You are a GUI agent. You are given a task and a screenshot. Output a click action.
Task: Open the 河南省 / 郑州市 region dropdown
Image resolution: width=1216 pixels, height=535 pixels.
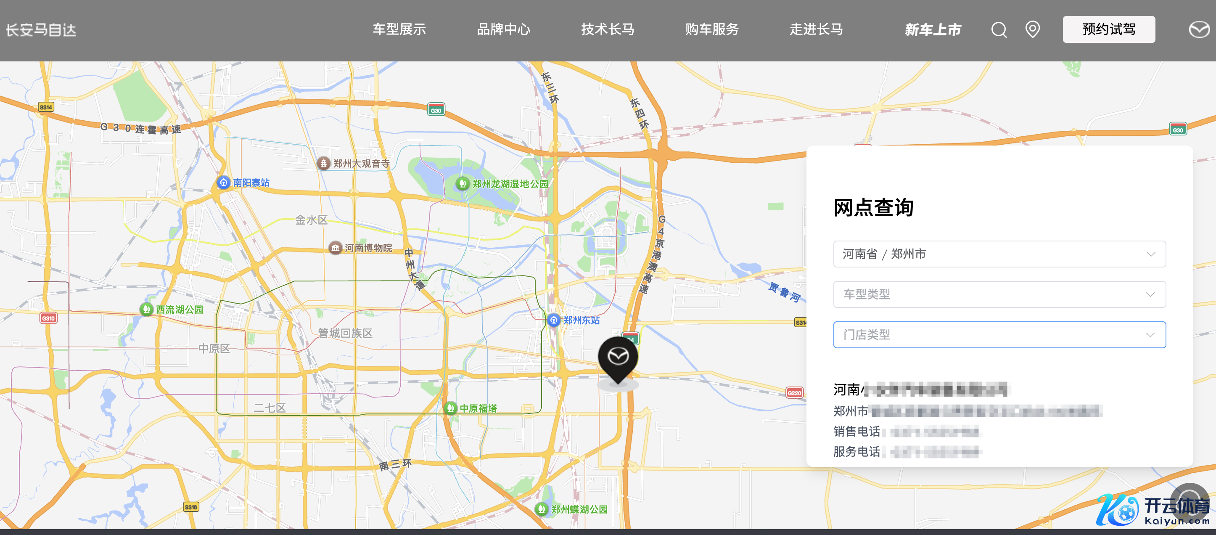pyautogui.click(x=999, y=254)
